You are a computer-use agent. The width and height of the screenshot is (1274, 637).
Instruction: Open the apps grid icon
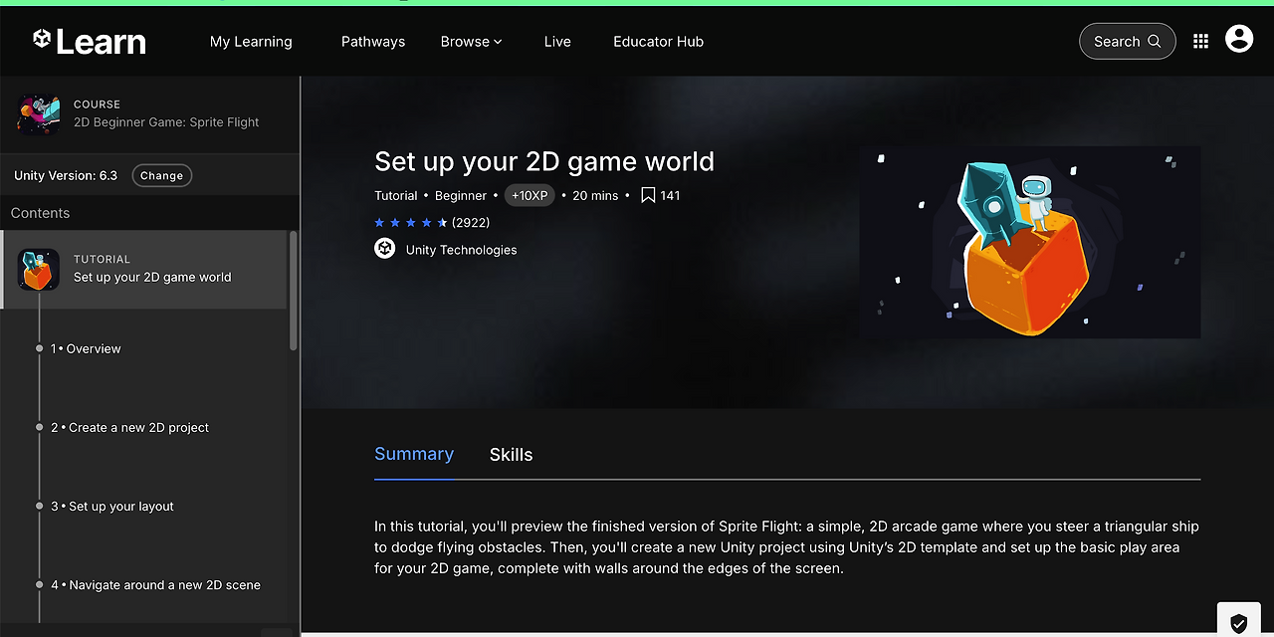[1201, 41]
